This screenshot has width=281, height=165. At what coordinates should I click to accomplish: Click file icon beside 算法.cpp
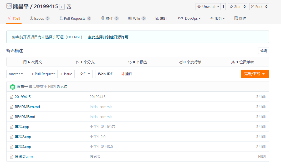point(12,127)
